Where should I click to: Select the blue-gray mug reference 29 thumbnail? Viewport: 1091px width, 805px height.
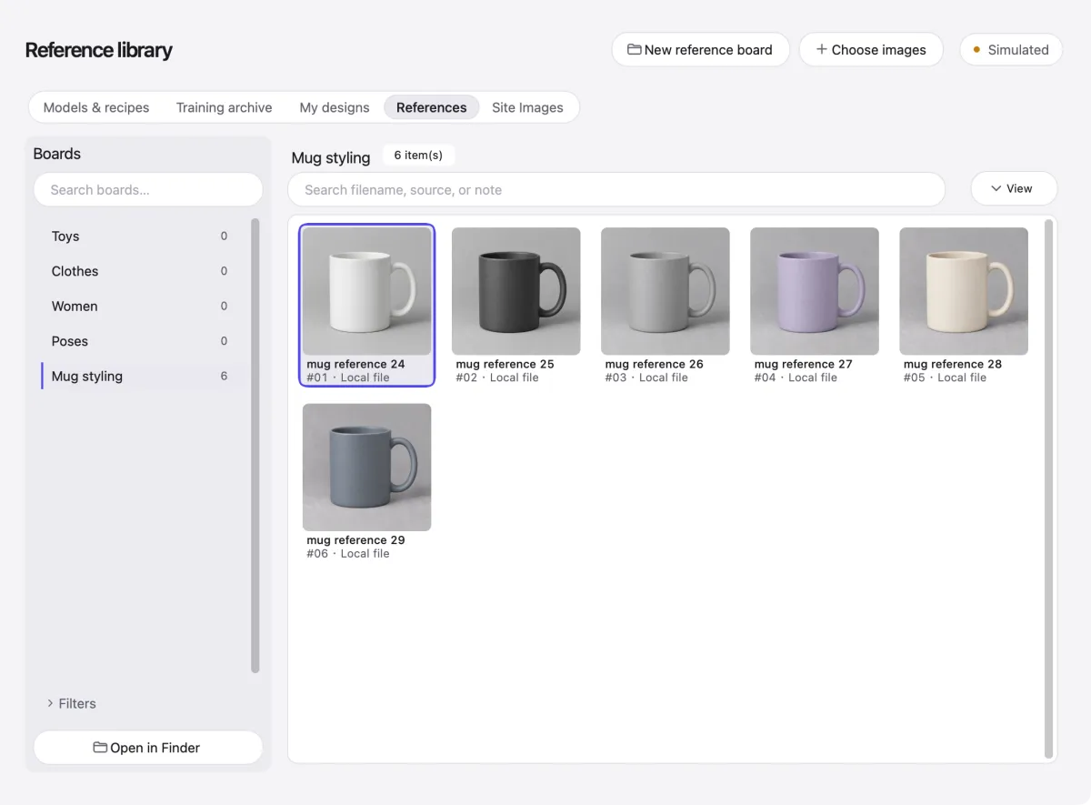coord(367,468)
